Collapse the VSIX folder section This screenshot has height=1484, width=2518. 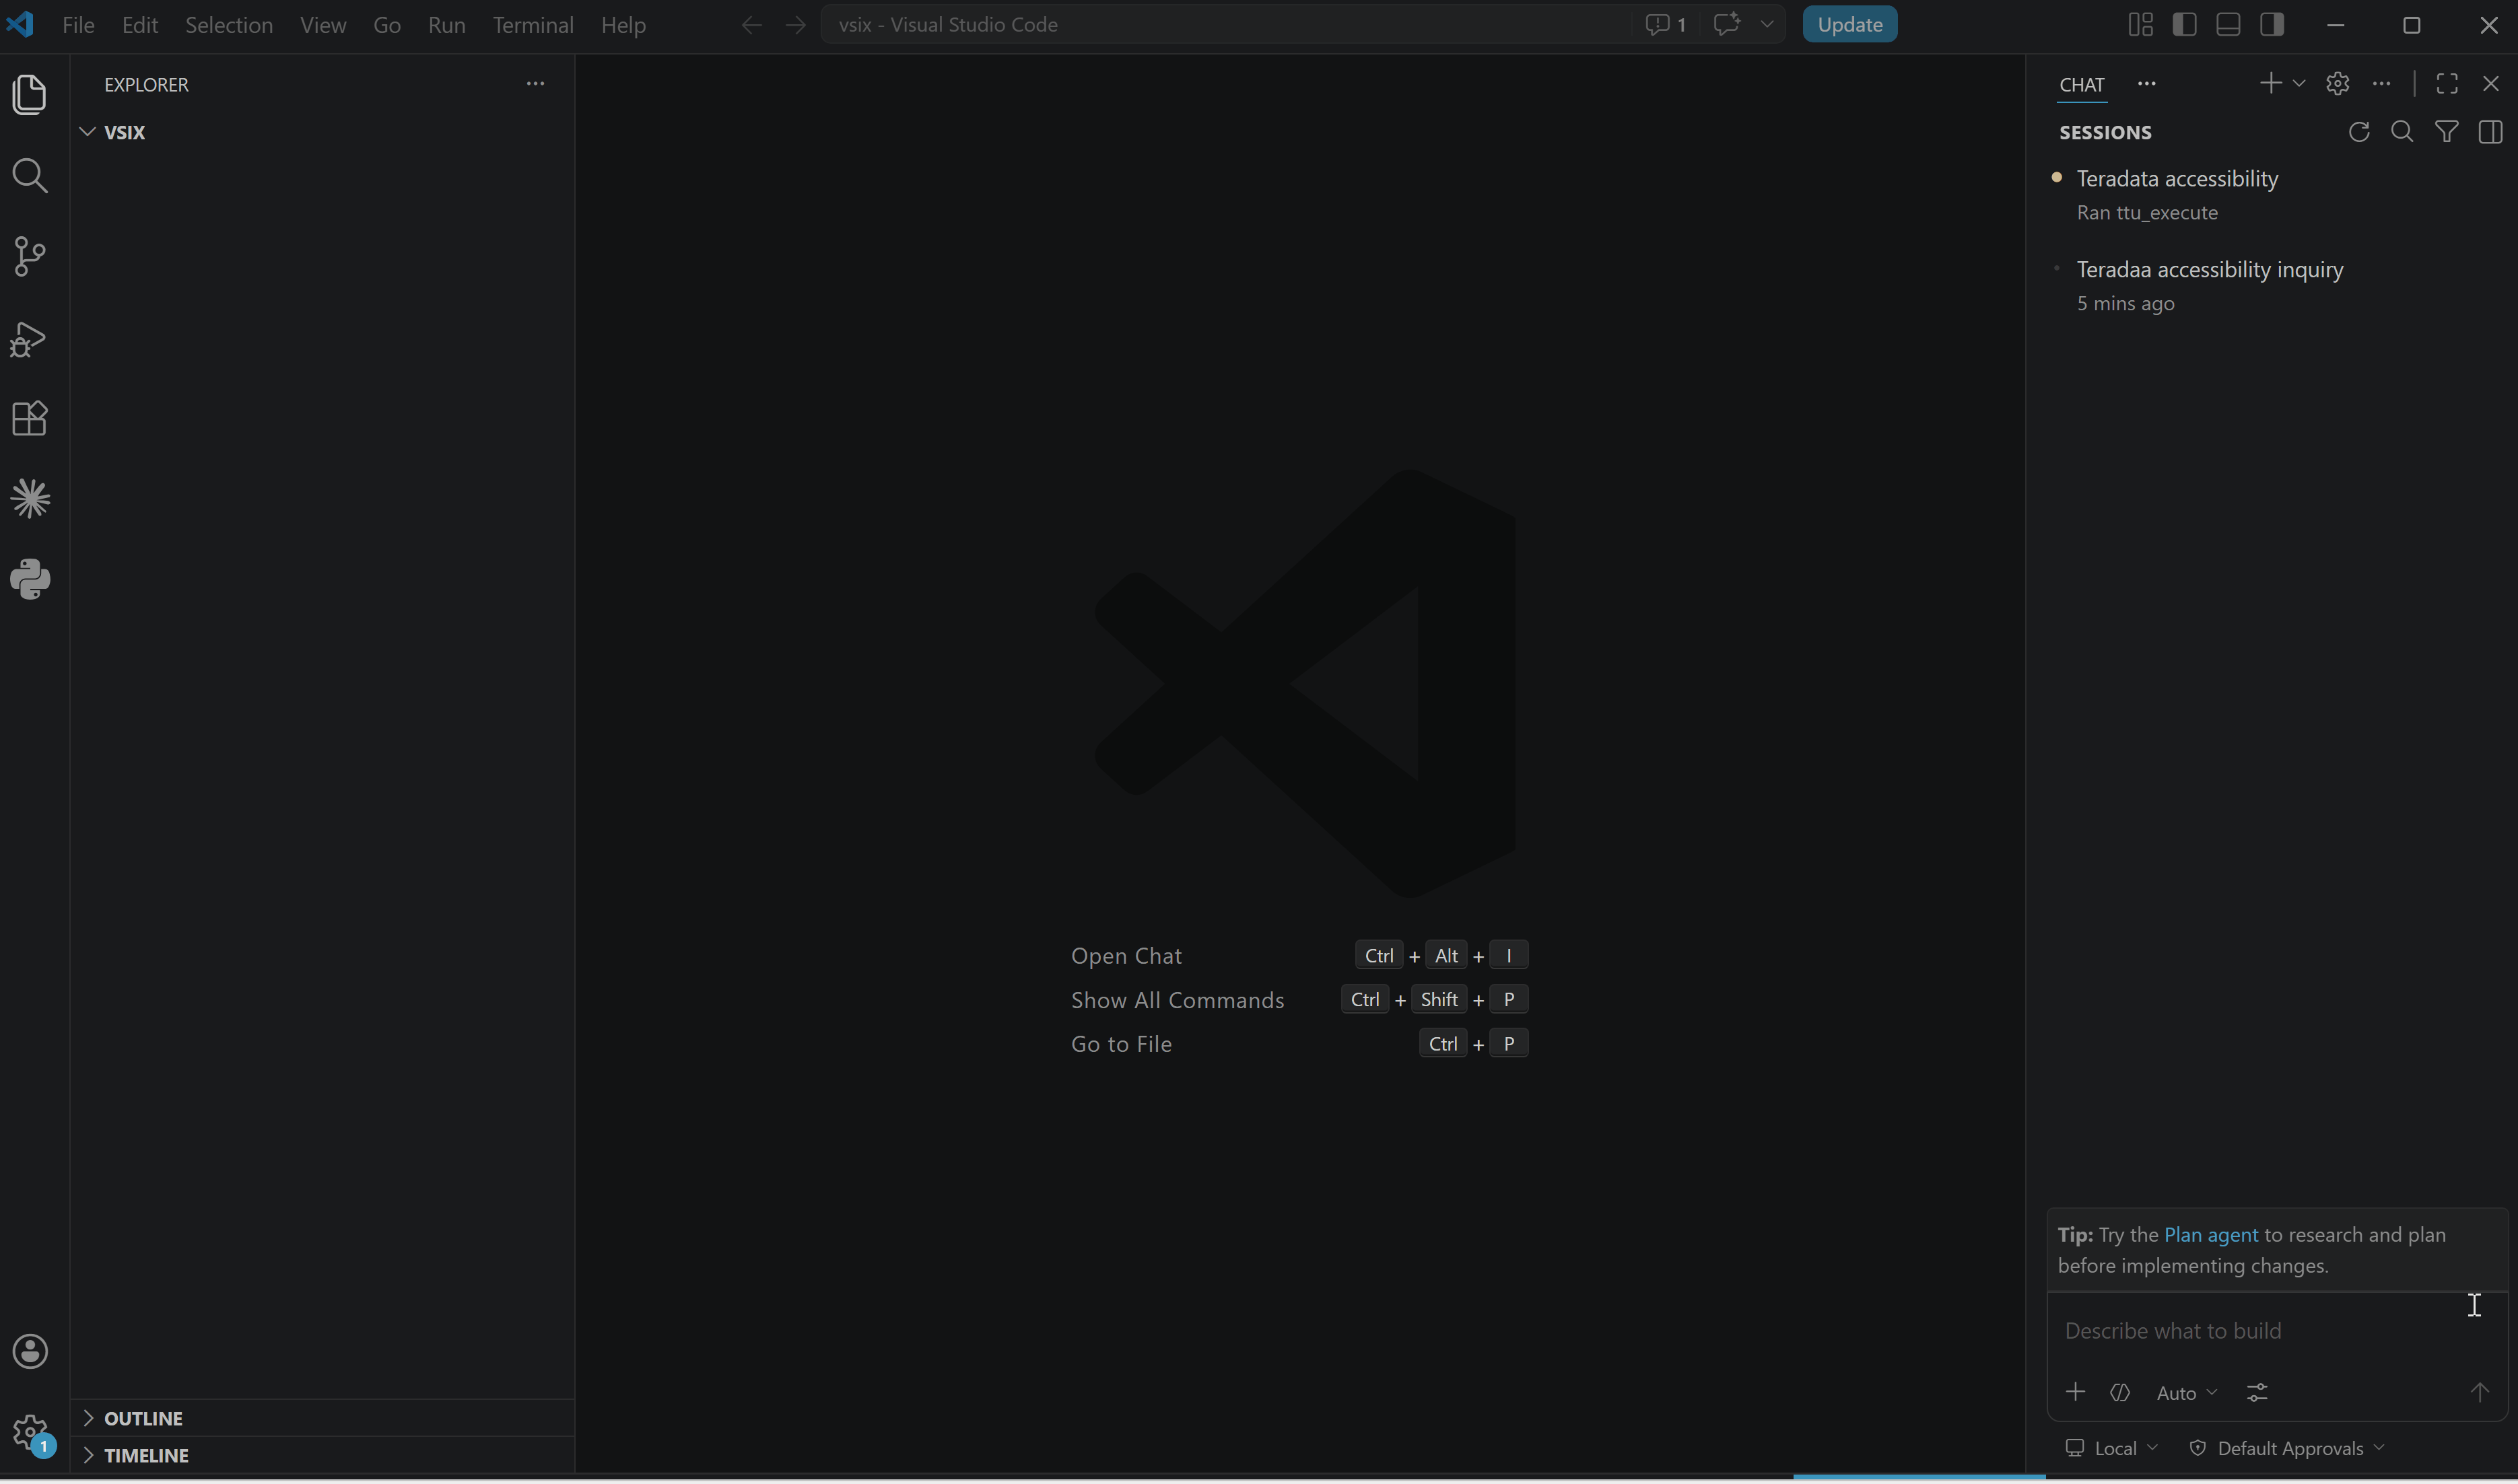click(322, 132)
